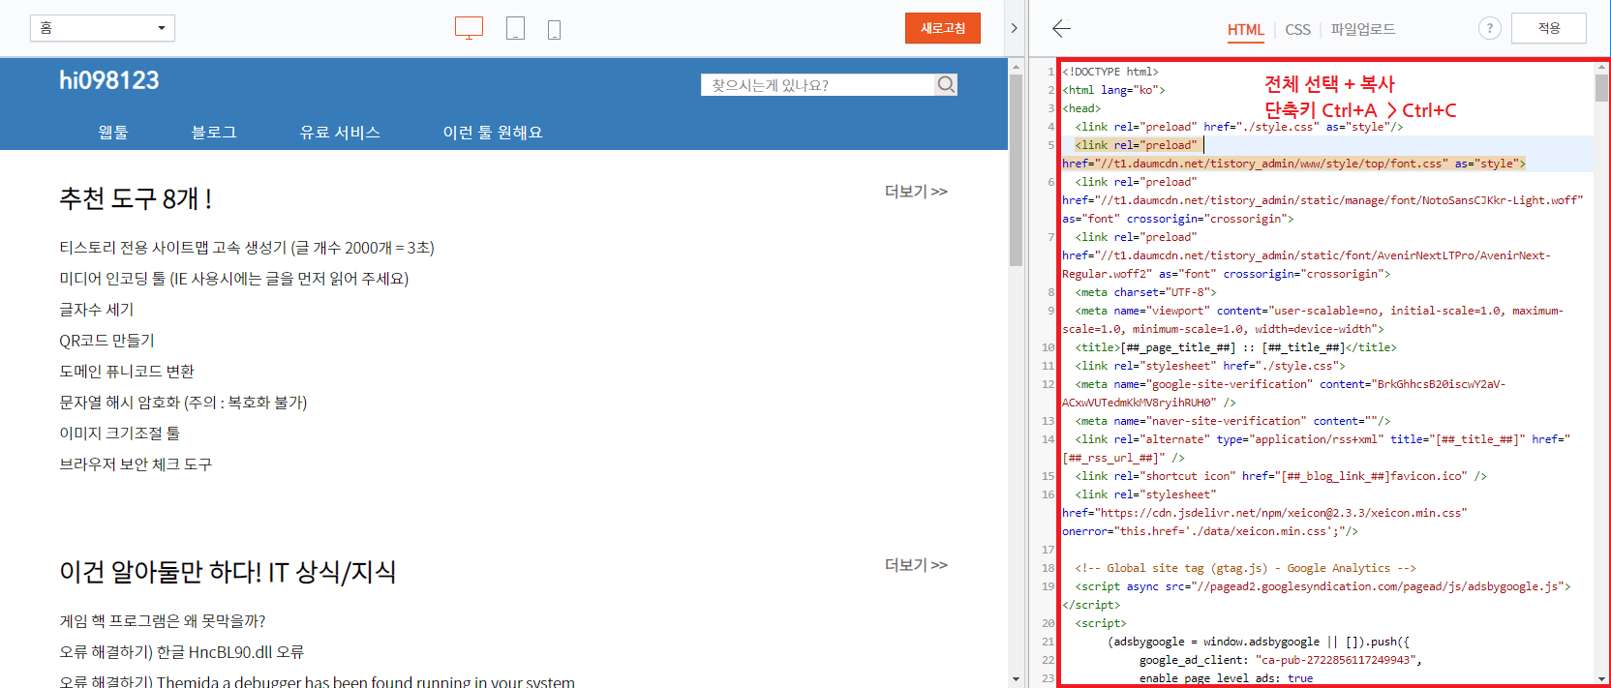Go back with the left arrow icon

pyautogui.click(x=1061, y=28)
